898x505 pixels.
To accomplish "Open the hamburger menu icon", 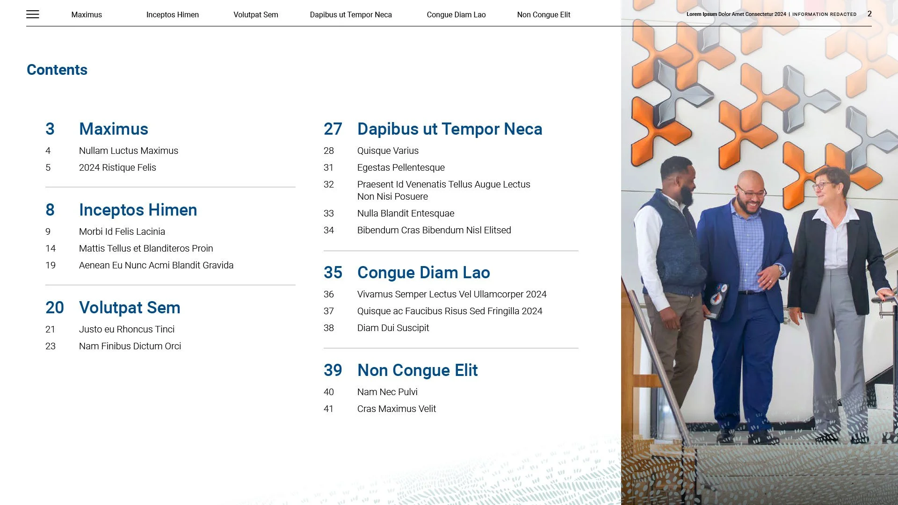I will click(33, 14).
